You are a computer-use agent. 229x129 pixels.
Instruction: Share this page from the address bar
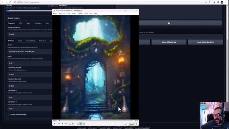206,2
